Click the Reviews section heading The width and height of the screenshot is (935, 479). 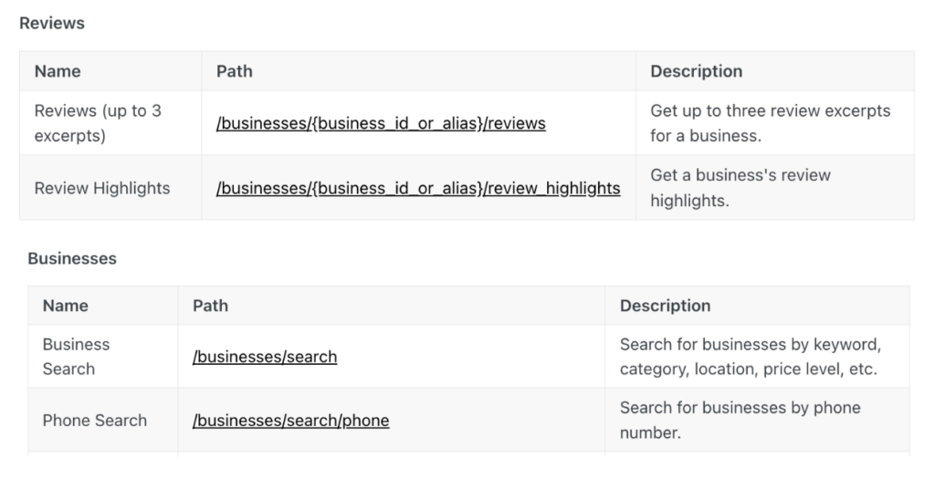[x=52, y=23]
